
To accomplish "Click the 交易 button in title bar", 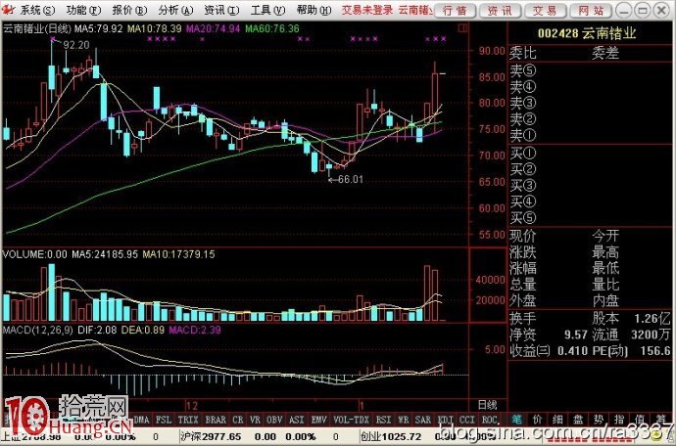I will click(546, 11).
